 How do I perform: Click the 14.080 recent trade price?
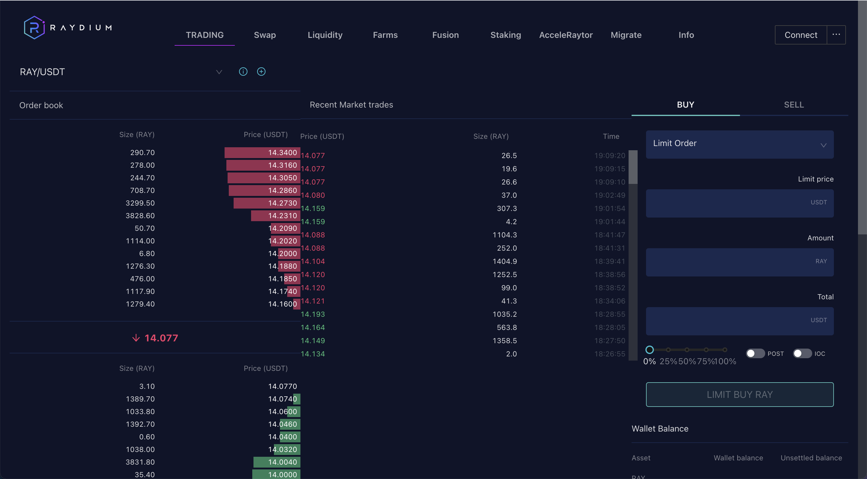click(313, 195)
